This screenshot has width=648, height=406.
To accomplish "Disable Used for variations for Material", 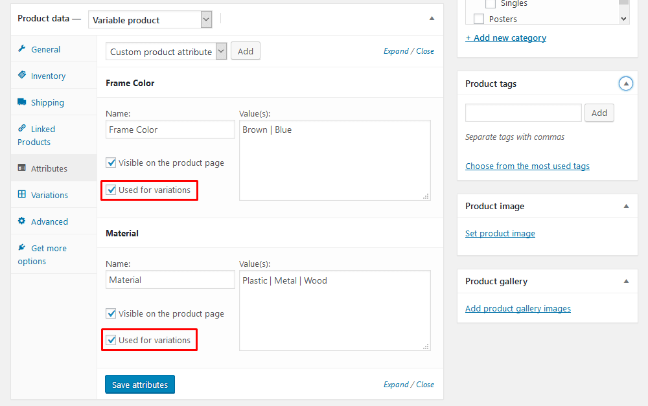I will coord(111,339).
